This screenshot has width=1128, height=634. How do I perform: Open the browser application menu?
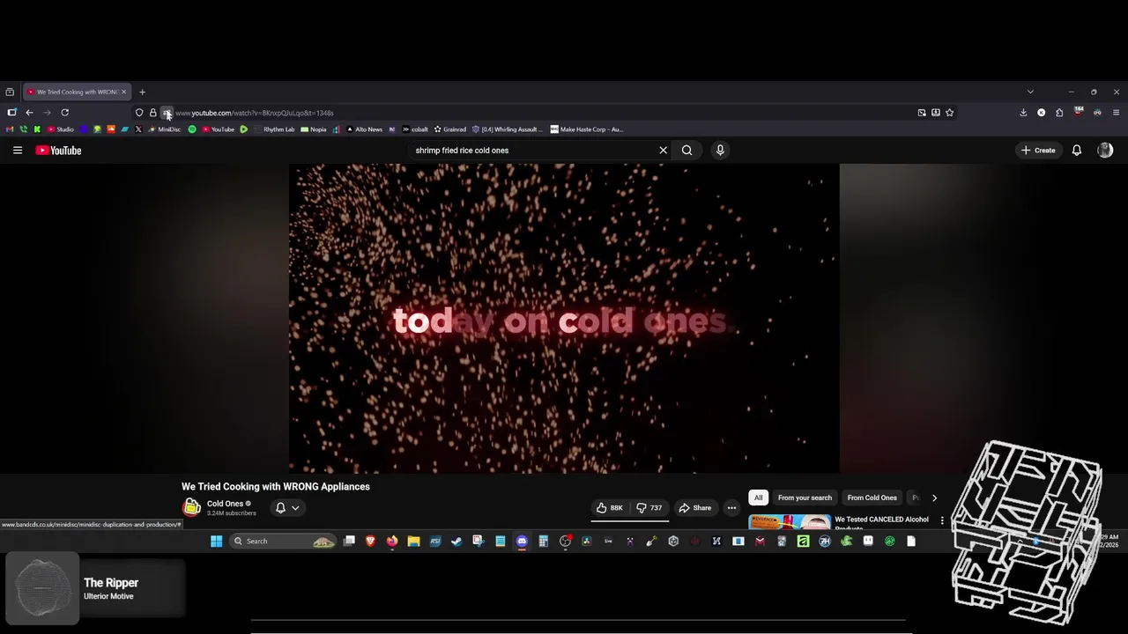coord(1116,113)
